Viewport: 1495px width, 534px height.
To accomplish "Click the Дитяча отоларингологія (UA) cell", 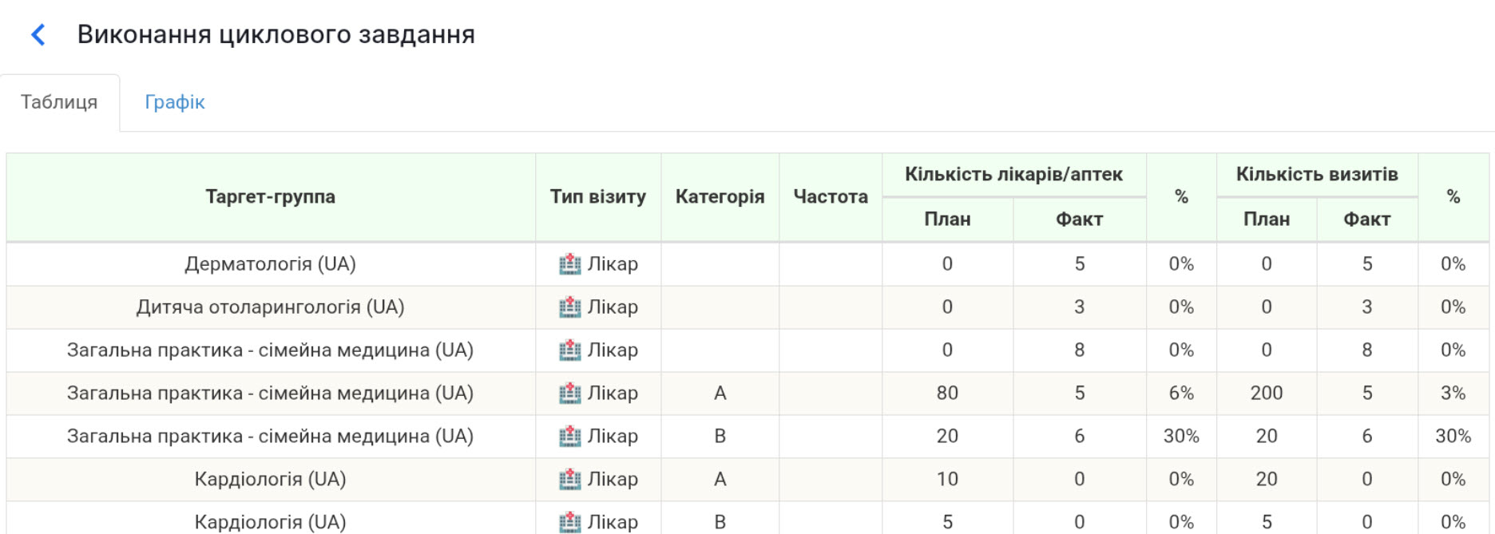I will (x=270, y=307).
